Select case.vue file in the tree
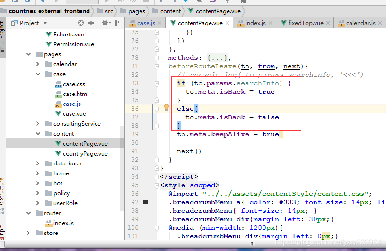The image size is (386, 251). coord(70,114)
